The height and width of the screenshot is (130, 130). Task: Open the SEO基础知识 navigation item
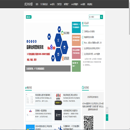44,4
